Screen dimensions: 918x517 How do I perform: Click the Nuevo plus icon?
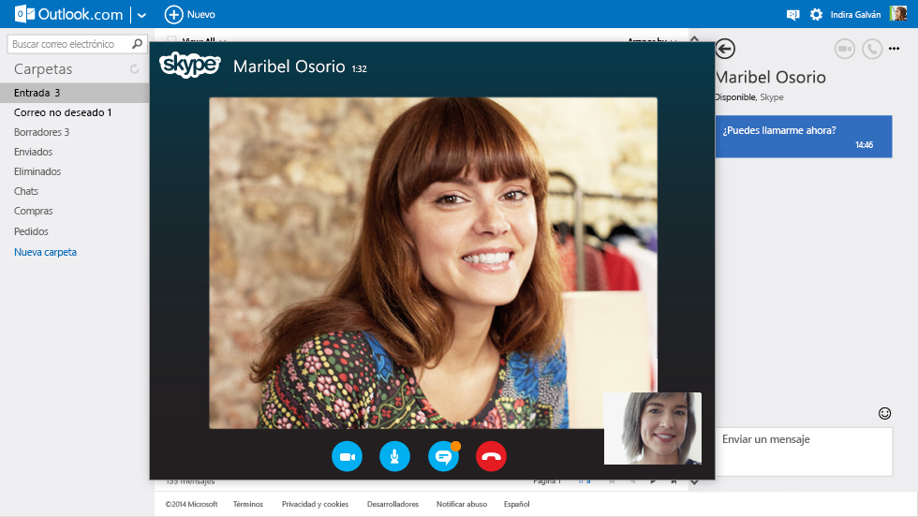(x=173, y=14)
